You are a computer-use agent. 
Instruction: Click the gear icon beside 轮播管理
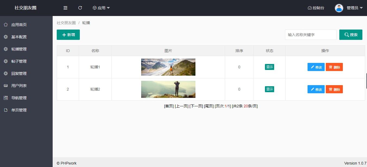(6, 49)
